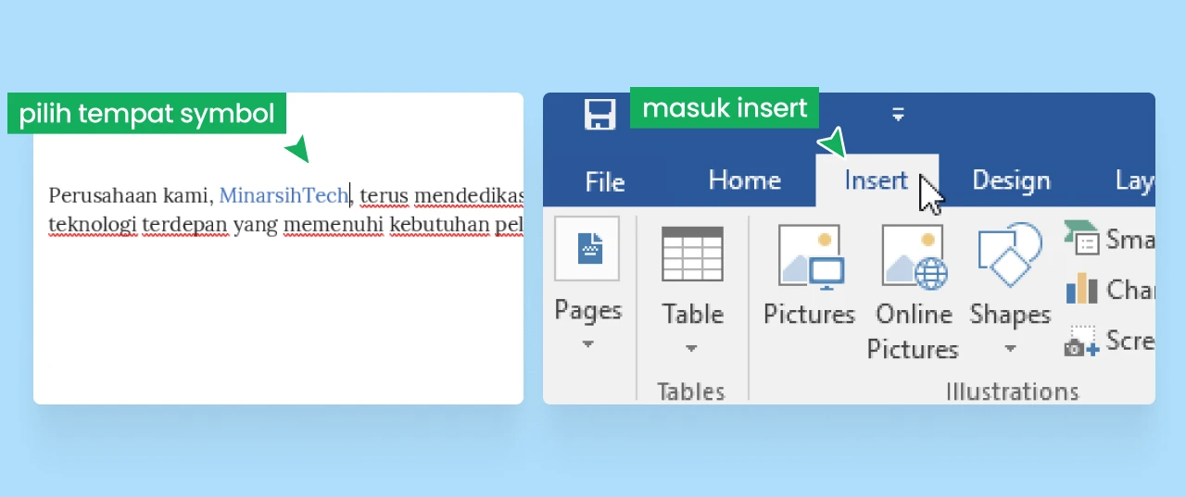Click the word terdepan in the document
The image size is (1186, 497).
click(x=184, y=226)
